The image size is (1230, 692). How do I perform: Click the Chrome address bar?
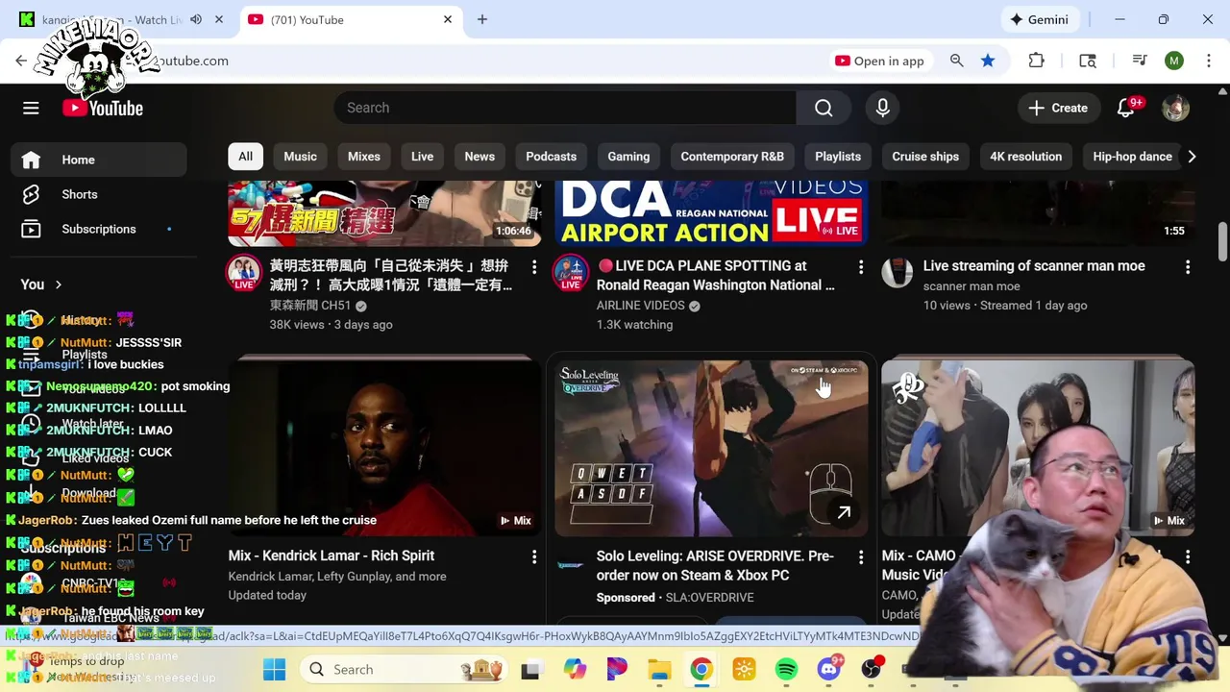tap(480, 61)
